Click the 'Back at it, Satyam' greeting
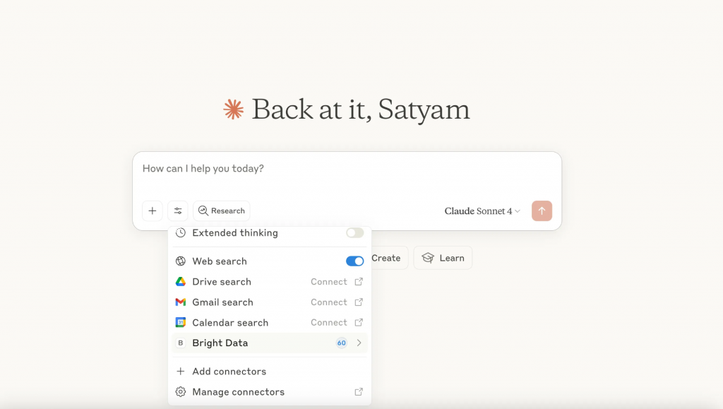Viewport: 723px width, 409px height. 361,109
